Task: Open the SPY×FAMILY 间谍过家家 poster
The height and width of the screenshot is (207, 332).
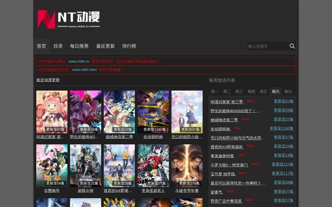Action: coord(51,112)
